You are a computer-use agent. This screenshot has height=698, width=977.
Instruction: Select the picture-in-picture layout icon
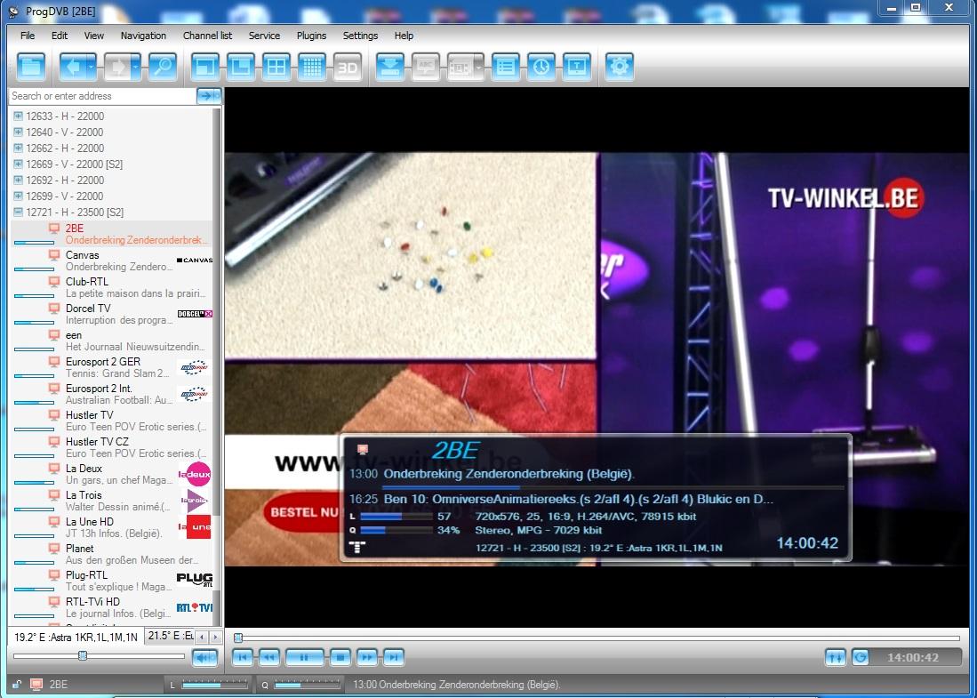tap(241, 67)
